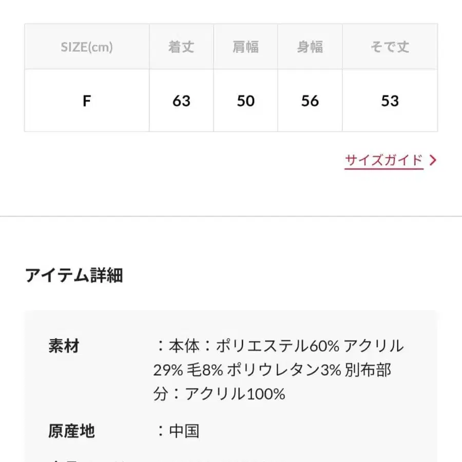The height and width of the screenshot is (462, 462).
Task: Select the 身幅 column header
Action: click(310, 46)
